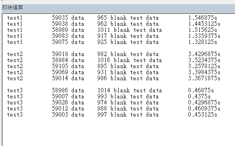The width and height of the screenshot is (235, 146).
Task: Click the 1014 blank test data text
Action: click(130, 90)
